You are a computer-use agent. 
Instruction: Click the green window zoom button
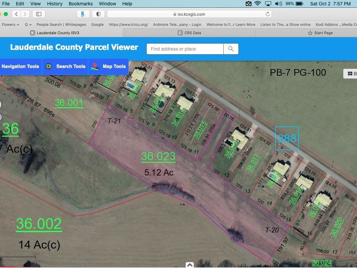pos(6,14)
